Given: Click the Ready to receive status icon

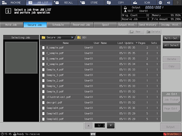Looking at the screenshot, I should [x=15, y=134].
